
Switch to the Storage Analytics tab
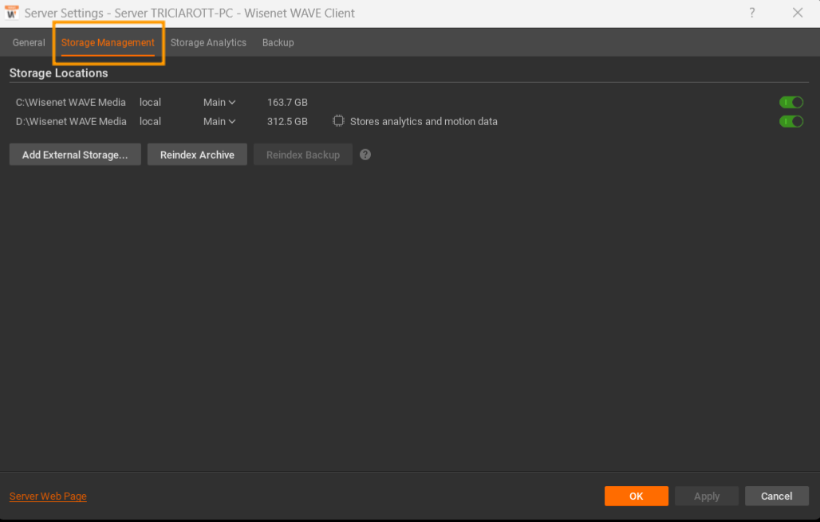(x=208, y=42)
